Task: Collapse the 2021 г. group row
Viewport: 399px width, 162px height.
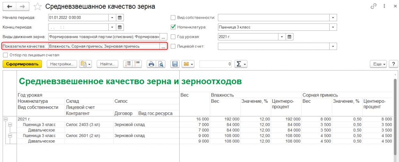Action: (5, 119)
